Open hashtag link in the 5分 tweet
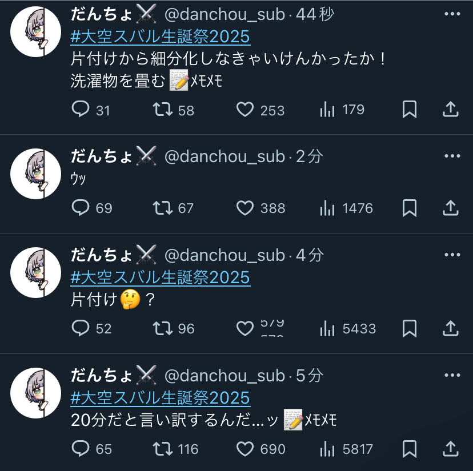 point(160,398)
